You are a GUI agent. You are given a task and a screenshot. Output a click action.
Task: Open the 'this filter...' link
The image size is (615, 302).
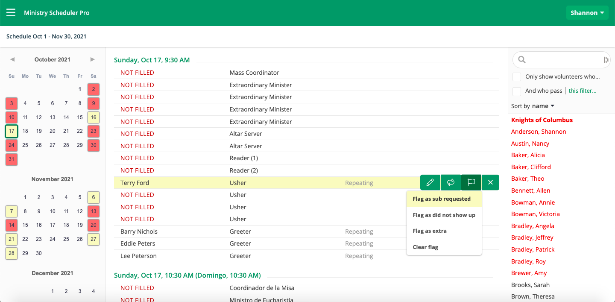[583, 91]
